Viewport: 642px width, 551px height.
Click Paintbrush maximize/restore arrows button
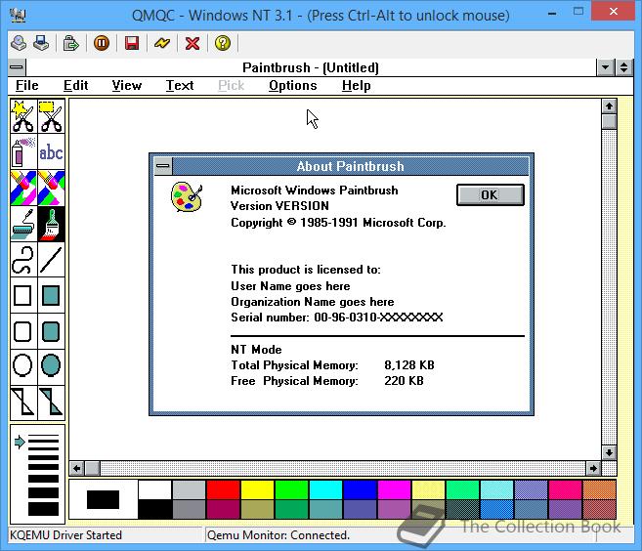pos(624,67)
